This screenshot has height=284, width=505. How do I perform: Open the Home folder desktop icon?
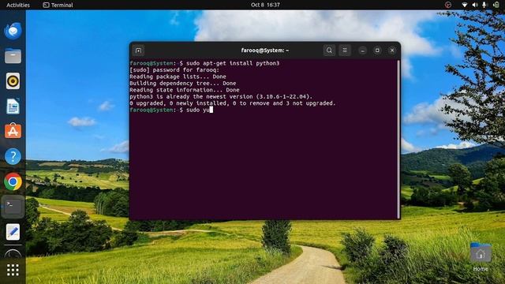pyautogui.click(x=481, y=257)
